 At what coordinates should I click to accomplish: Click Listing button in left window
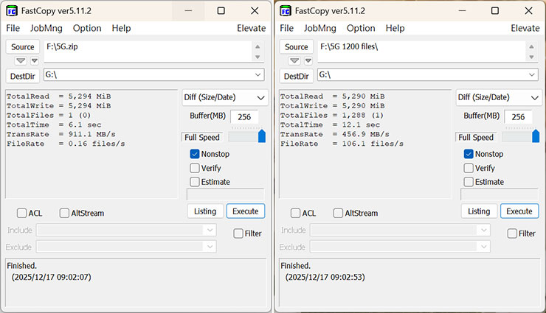pos(205,211)
